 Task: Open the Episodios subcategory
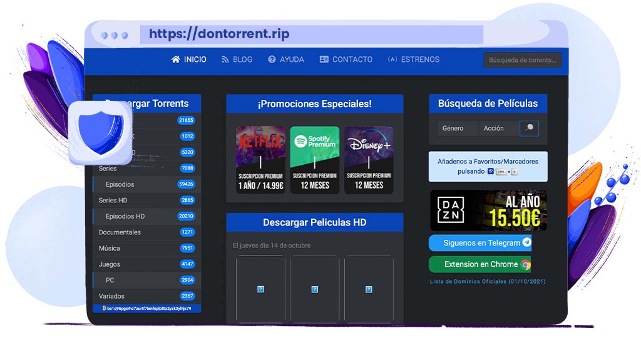146,184
